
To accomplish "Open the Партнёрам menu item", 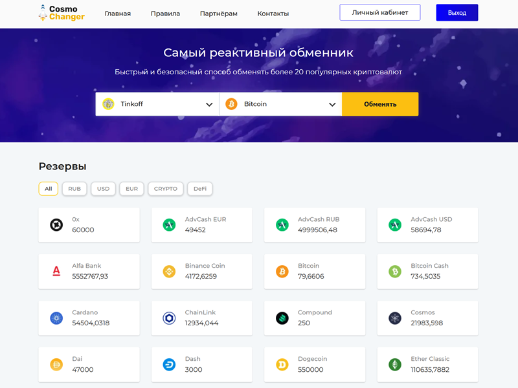I will click(x=219, y=14).
